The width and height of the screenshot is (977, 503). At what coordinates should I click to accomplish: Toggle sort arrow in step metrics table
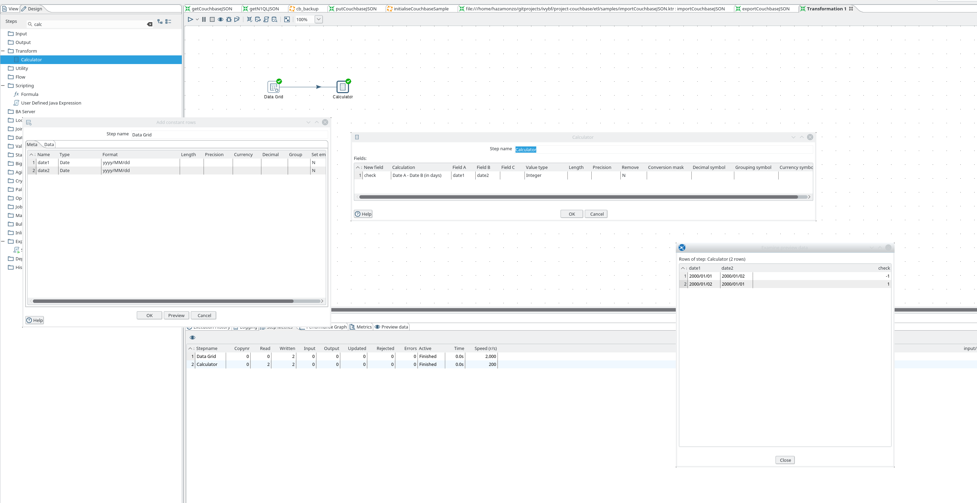coord(190,349)
